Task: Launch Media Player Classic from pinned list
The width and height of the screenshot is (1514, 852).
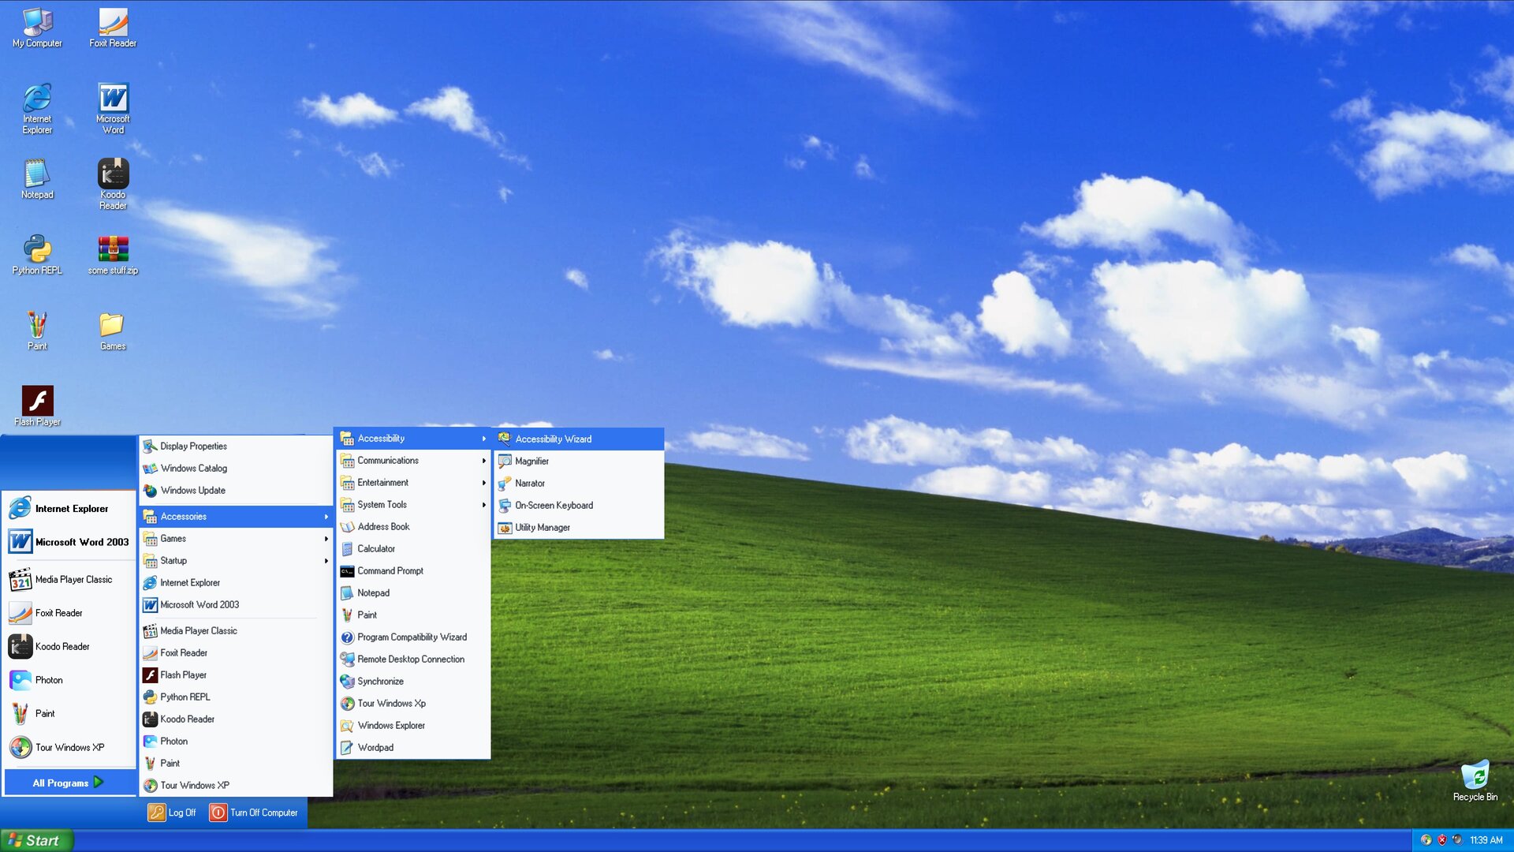Action: pos(73,580)
